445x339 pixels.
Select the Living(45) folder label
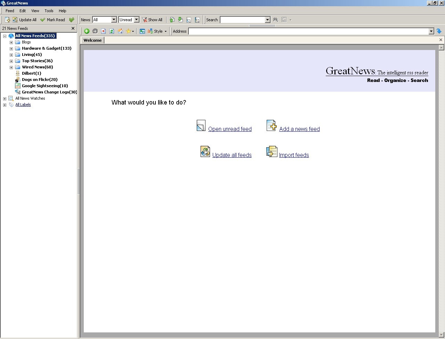[x=32, y=55]
